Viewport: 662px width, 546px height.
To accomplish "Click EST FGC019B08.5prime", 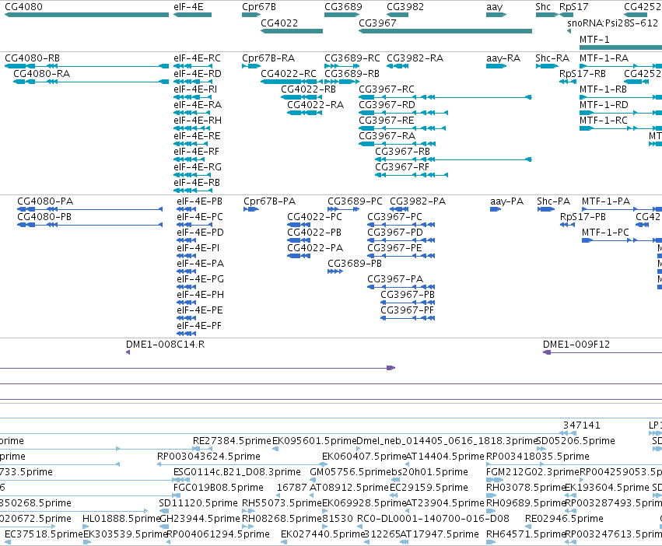I will tap(219, 488).
